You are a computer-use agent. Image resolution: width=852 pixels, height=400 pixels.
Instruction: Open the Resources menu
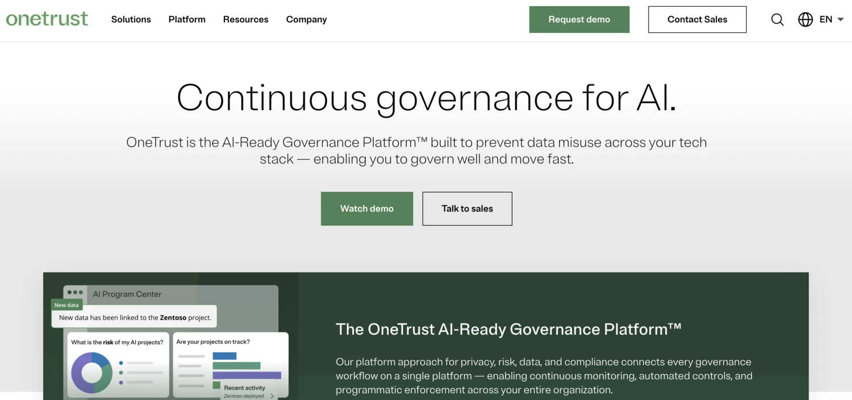pos(245,19)
